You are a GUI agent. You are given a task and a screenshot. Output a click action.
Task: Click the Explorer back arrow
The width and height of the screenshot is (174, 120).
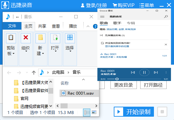[9, 73]
